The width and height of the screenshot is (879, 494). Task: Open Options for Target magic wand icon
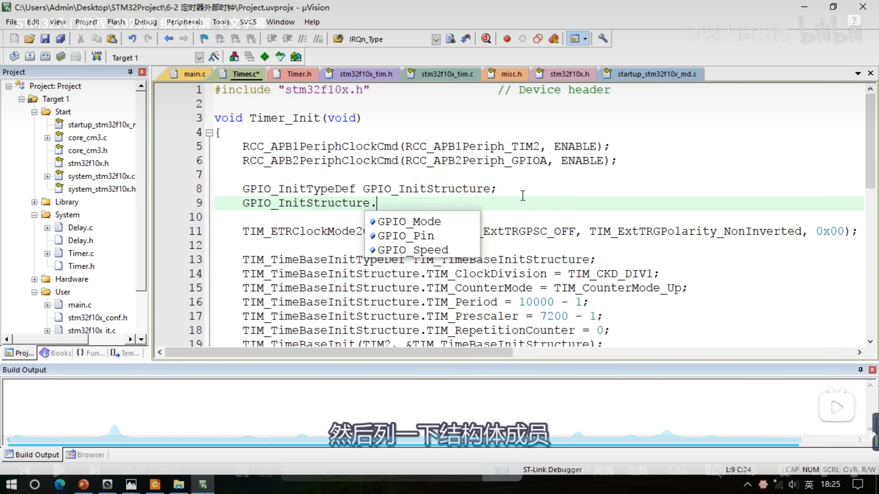pyautogui.click(x=214, y=57)
